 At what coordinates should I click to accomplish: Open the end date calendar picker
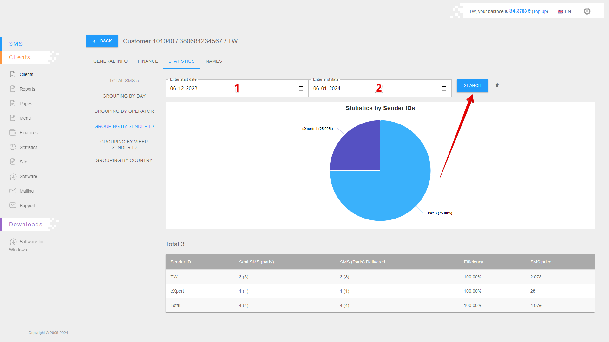tap(444, 88)
